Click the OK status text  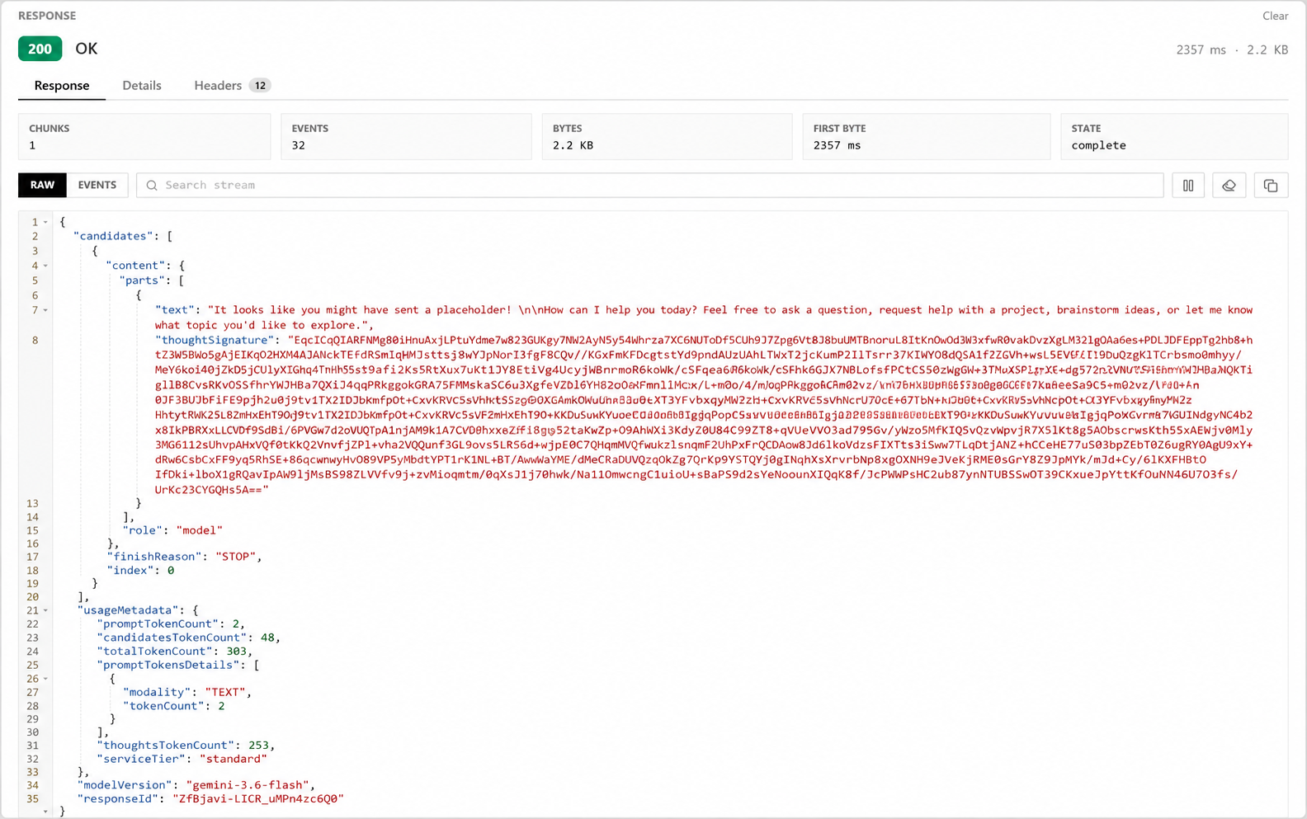[x=87, y=49]
